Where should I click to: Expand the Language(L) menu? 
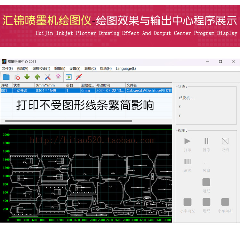tap(126, 69)
